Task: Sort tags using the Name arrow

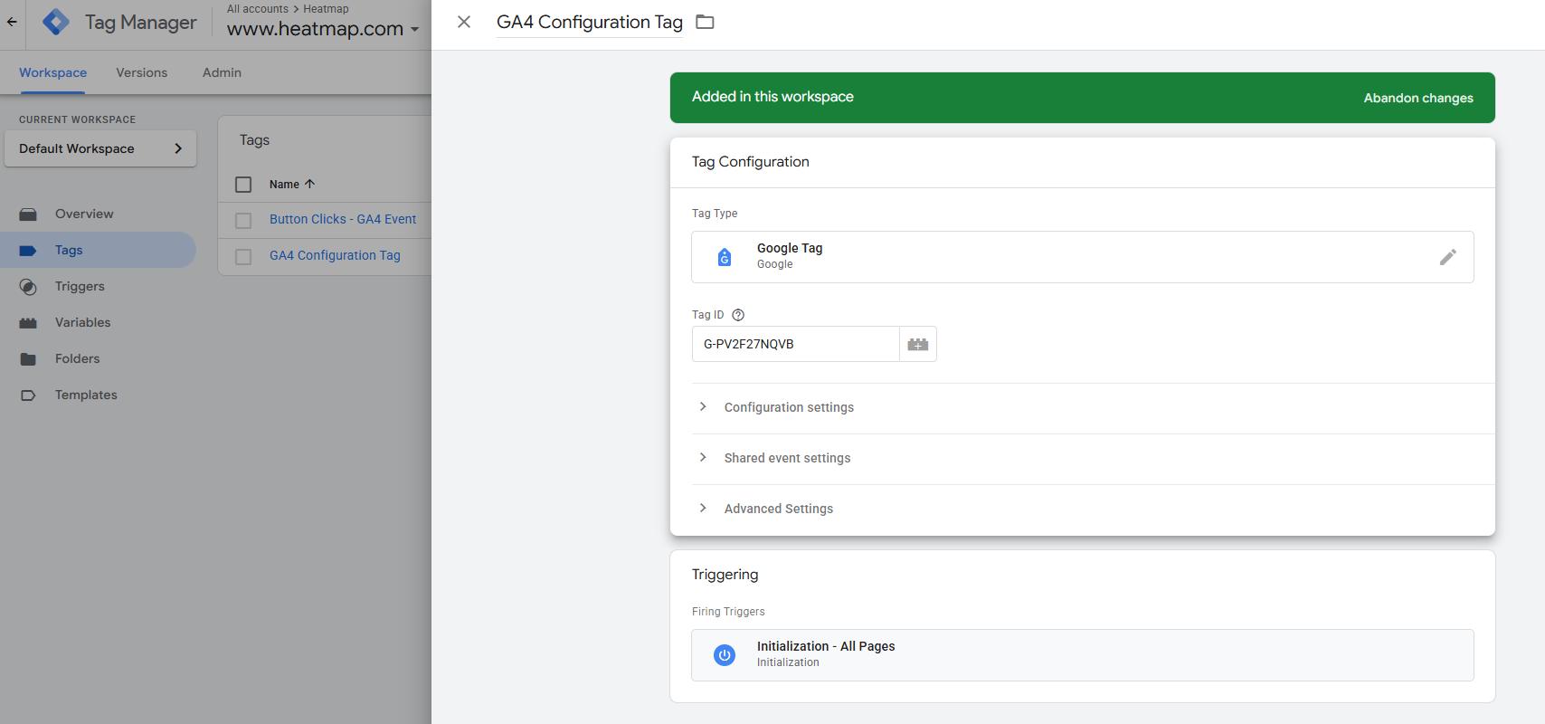Action: click(x=310, y=184)
